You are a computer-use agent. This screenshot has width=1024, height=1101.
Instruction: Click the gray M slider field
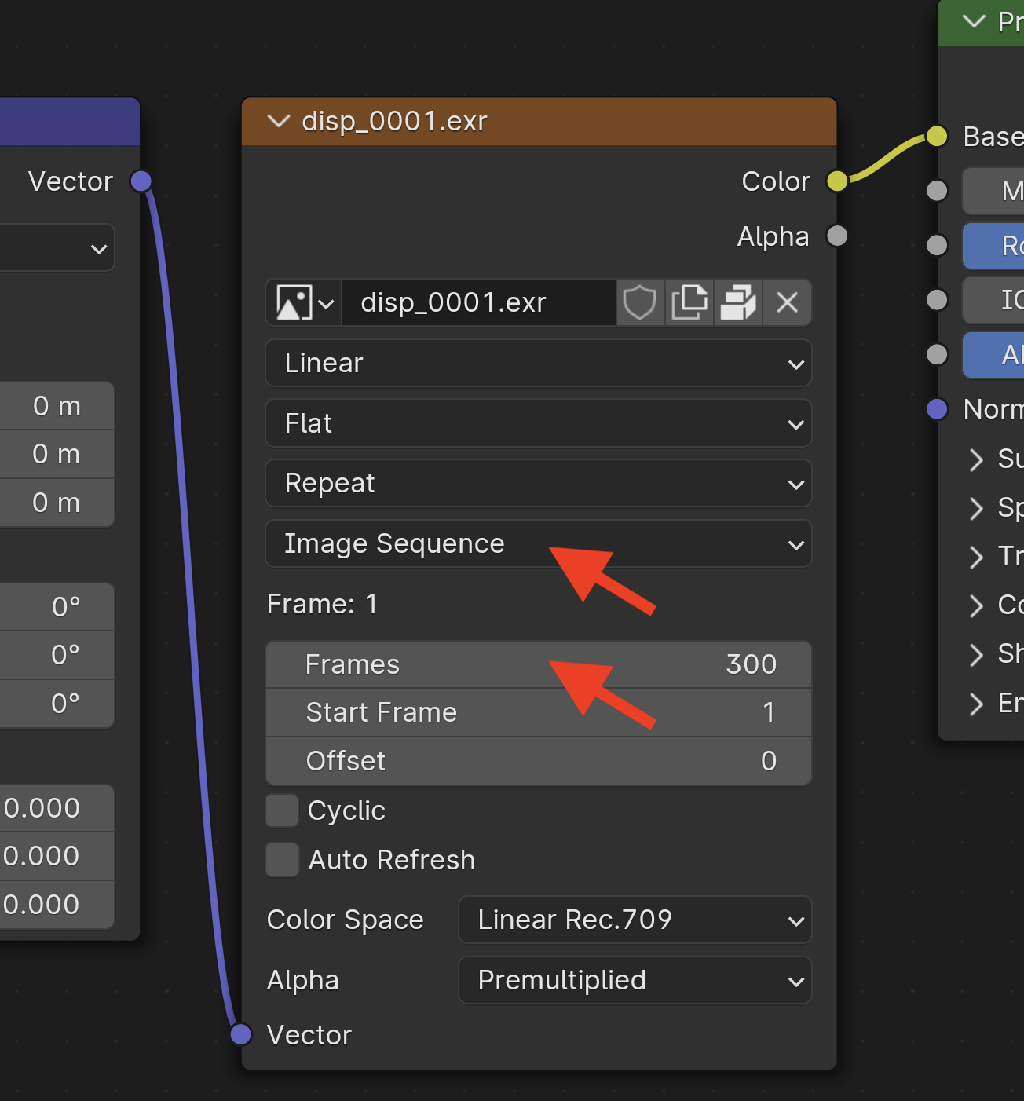tap(993, 190)
